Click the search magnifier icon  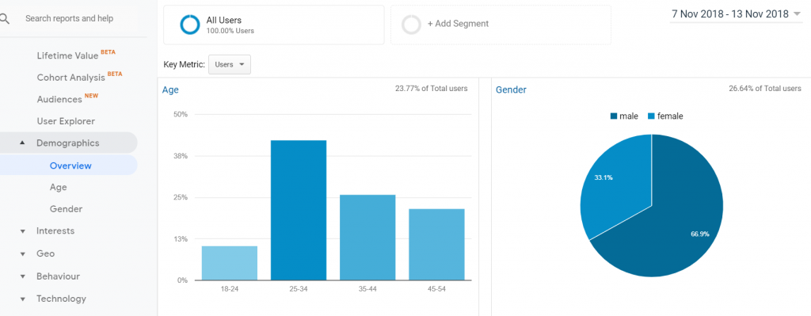coord(4,19)
